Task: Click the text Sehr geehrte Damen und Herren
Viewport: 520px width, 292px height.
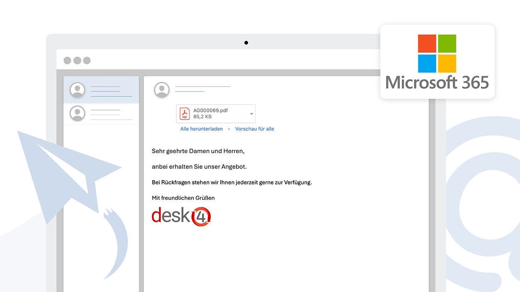Action: (198, 151)
